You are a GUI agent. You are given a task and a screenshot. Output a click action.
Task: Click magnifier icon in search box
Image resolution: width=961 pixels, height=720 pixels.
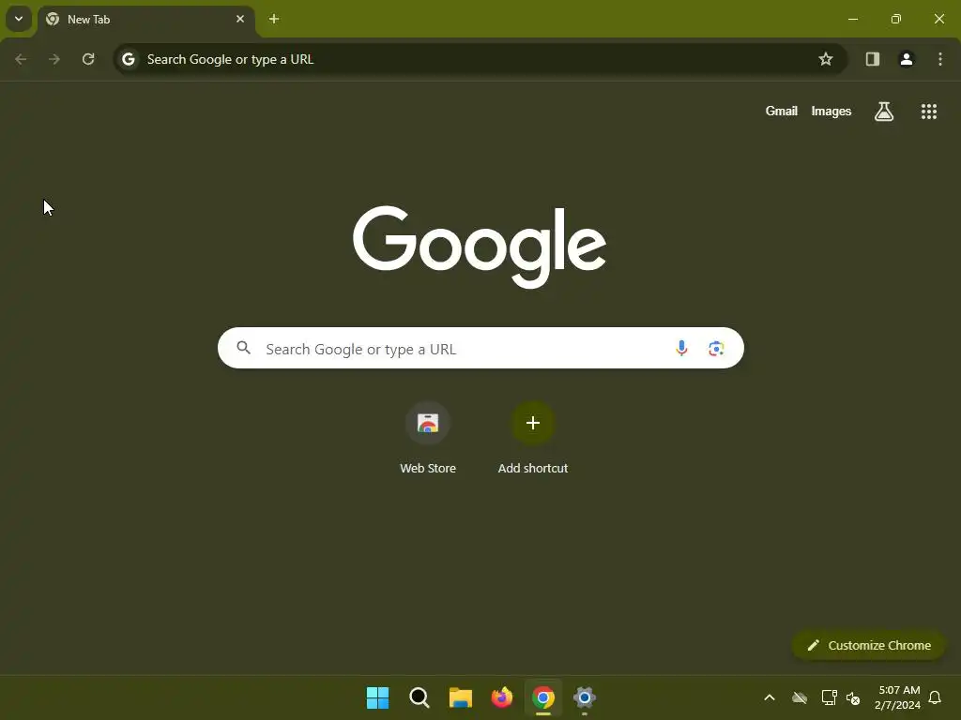(243, 349)
